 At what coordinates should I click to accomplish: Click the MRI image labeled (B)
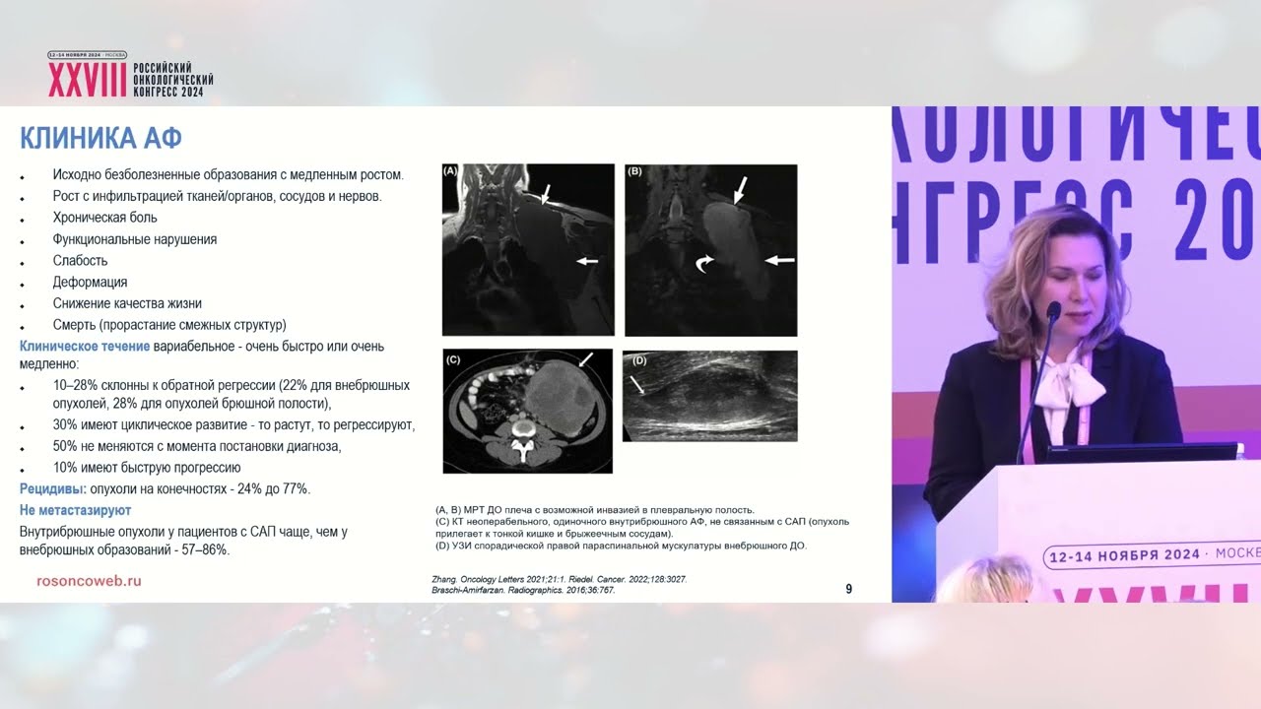710,250
